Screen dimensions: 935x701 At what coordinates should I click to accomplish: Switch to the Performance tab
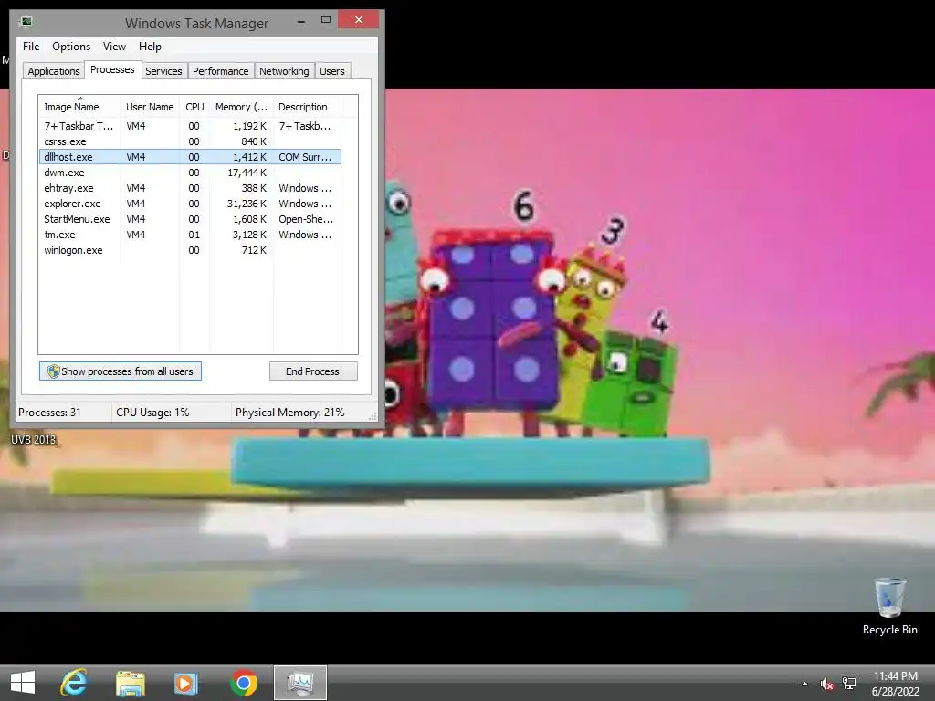pos(220,71)
